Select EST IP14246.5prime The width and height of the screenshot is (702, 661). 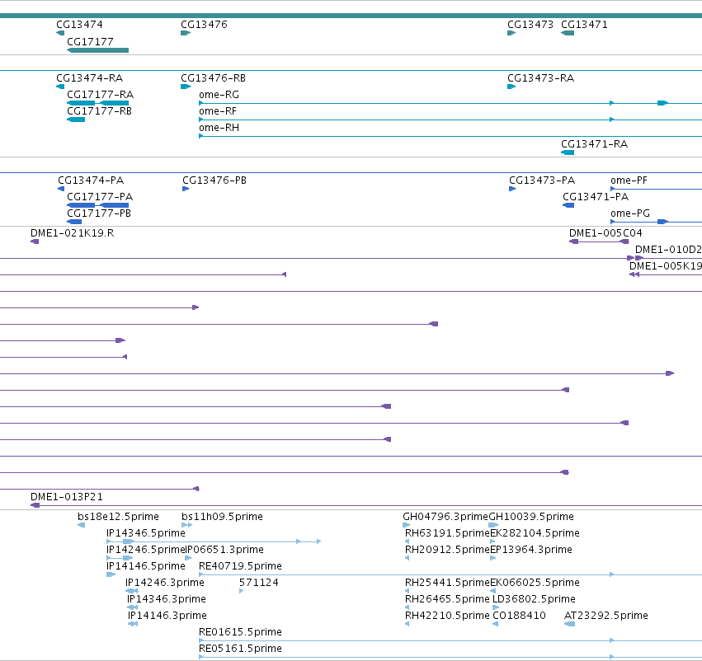[x=145, y=550]
